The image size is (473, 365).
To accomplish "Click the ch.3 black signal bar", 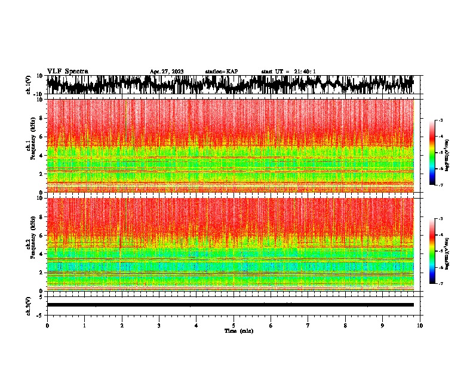I will coord(230,305).
